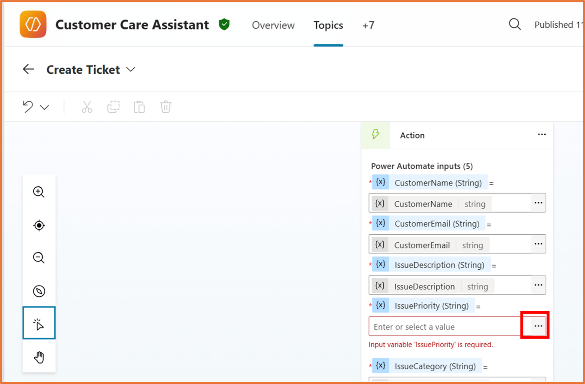Delete node with the trash icon
Viewport: 585px width, 384px height.
(165, 107)
